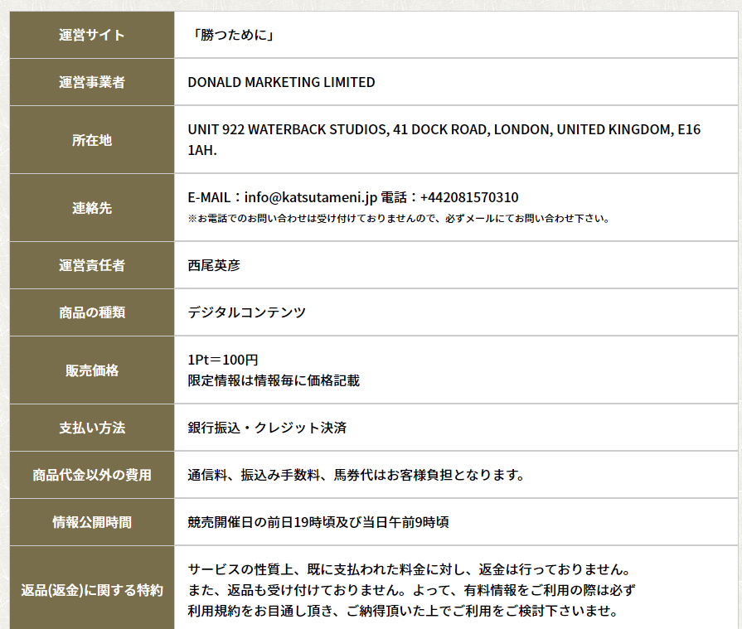This screenshot has width=742, height=629.
Task: Select the name 西尾英彦
Action: pos(214,265)
